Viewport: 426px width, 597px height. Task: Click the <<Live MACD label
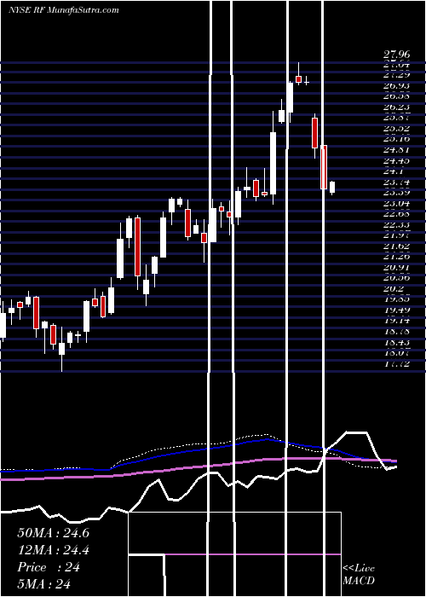(x=359, y=575)
